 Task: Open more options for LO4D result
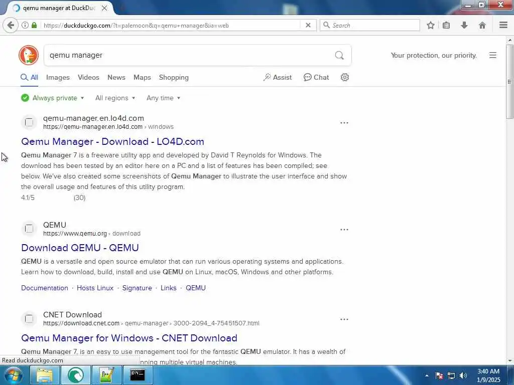coord(344,123)
